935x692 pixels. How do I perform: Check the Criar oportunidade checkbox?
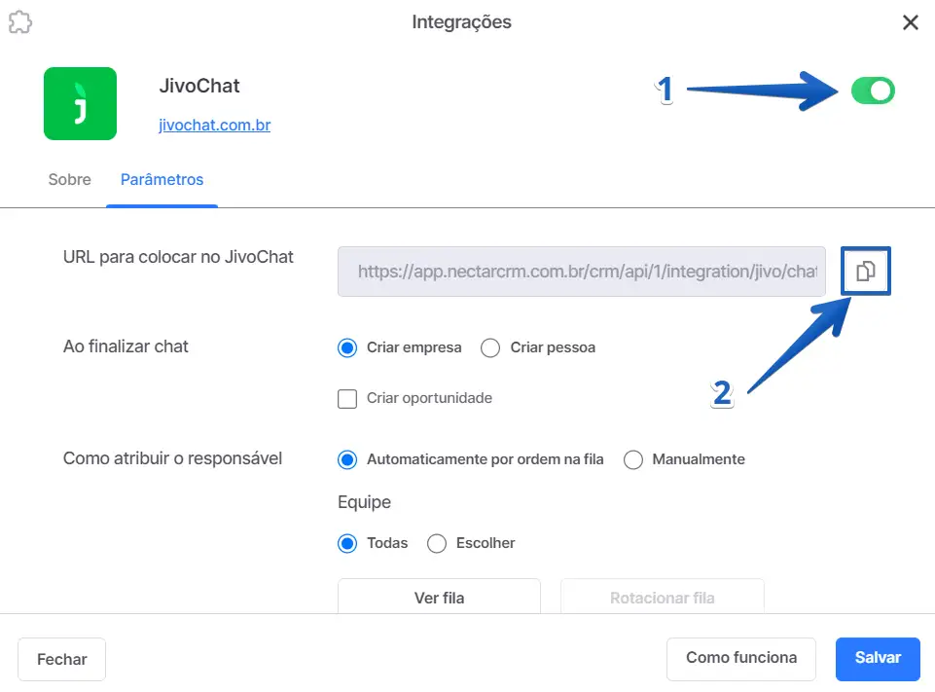pyautogui.click(x=347, y=398)
